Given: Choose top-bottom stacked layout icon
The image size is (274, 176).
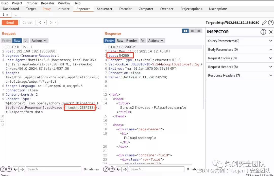Looking at the screenshot, I should click(x=192, y=31).
